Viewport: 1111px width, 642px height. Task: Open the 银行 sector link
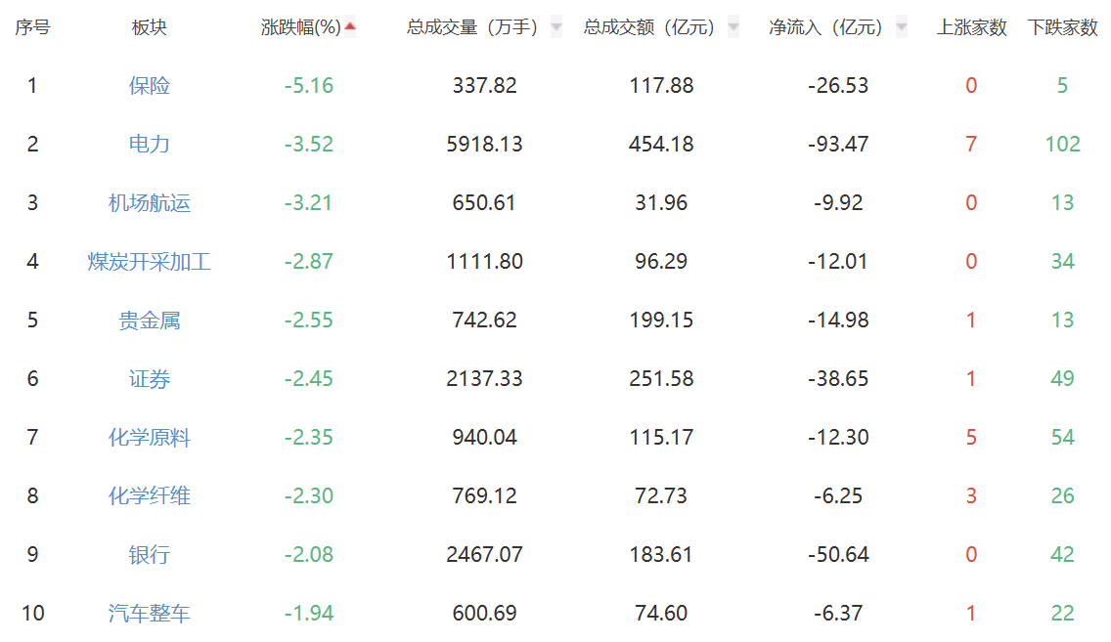tap(149, 555)
